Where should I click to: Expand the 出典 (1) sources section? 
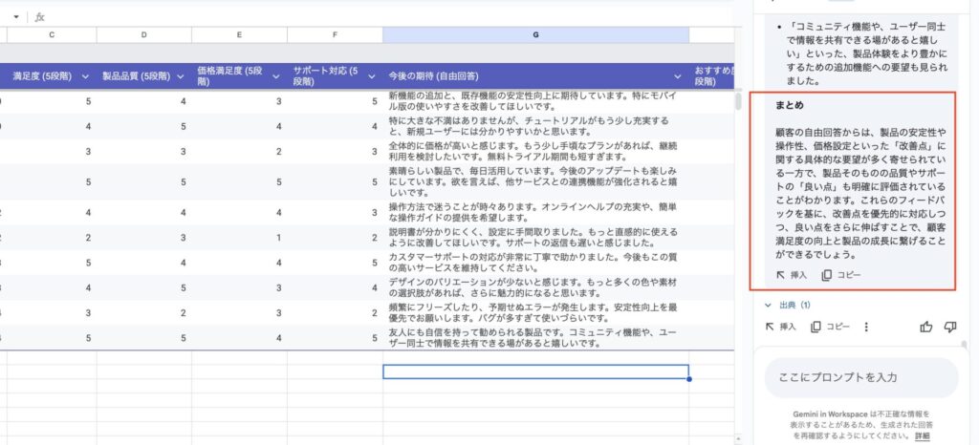pos(769,306)
